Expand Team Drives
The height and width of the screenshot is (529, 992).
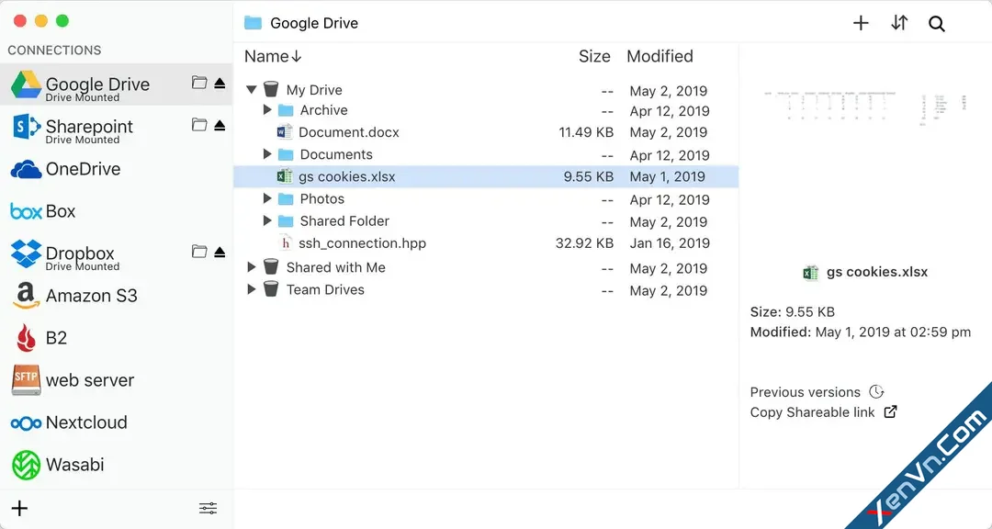[252, 290]
